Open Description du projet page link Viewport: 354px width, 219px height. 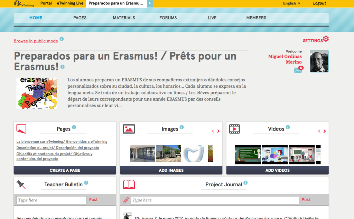[x=58, y=148]
